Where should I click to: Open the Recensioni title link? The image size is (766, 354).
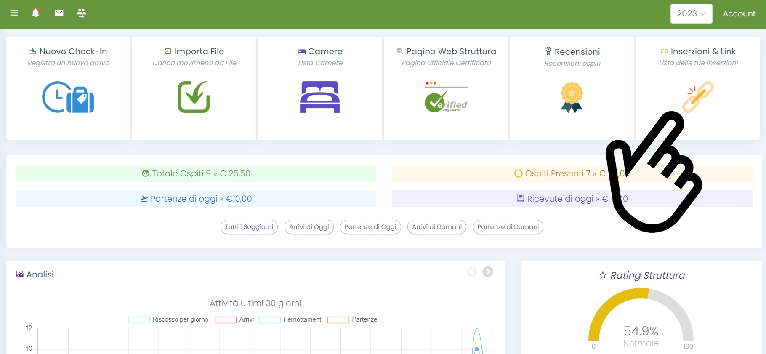tap(572, 52)
